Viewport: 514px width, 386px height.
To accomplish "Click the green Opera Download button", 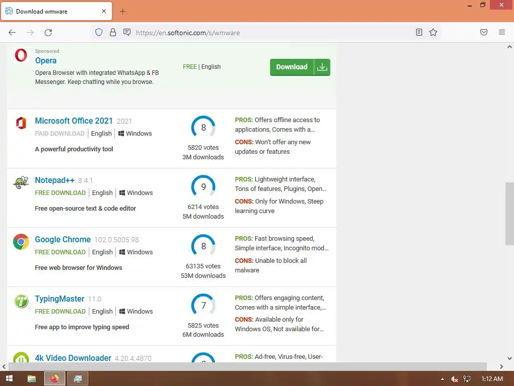I will 300,67.
